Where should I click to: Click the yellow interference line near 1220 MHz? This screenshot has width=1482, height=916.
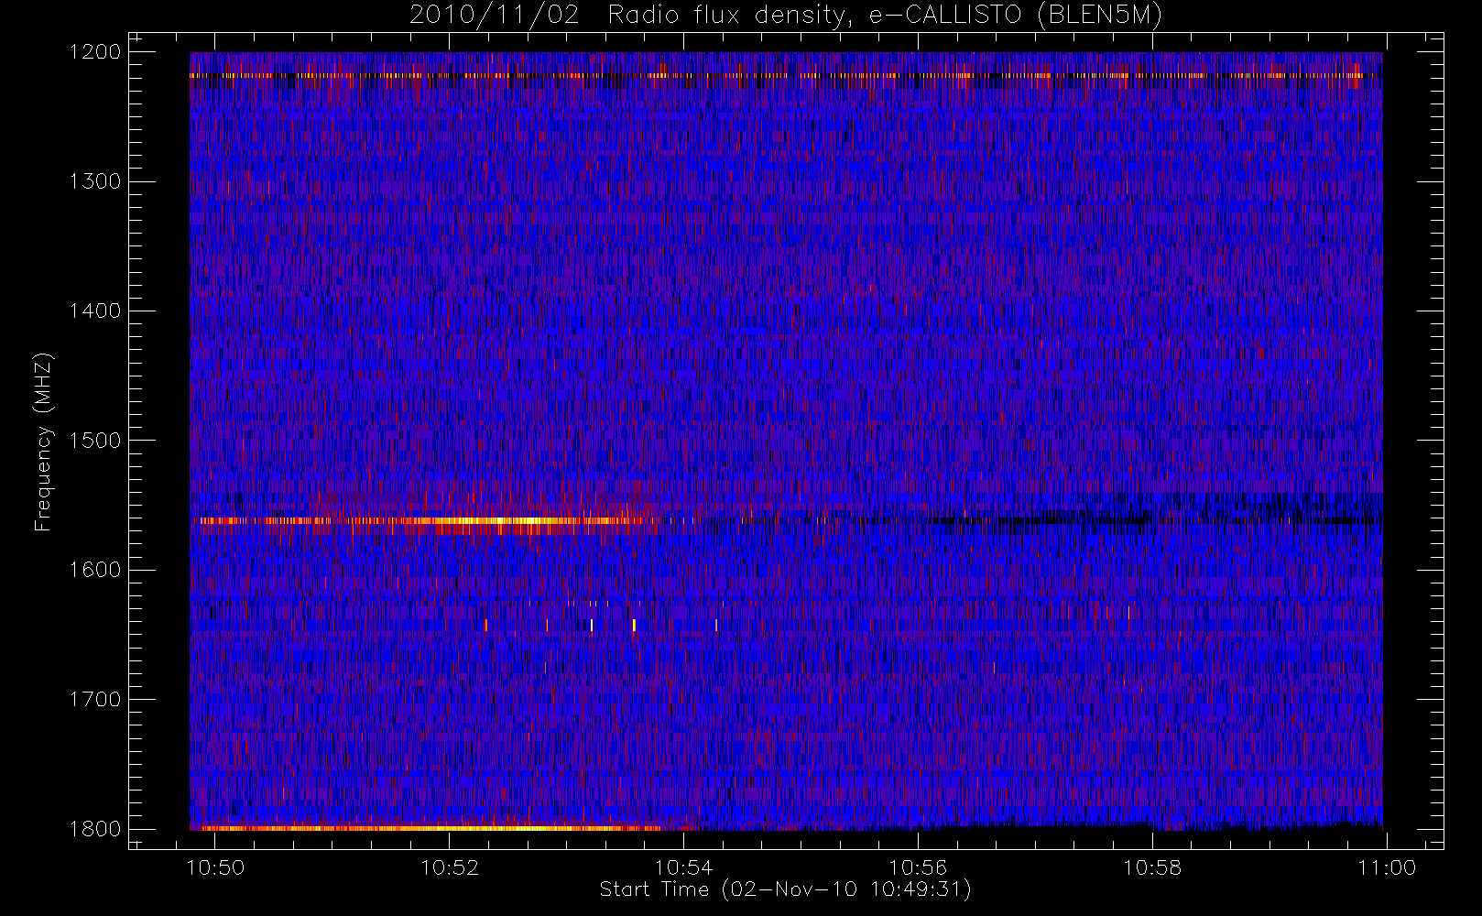777,76
